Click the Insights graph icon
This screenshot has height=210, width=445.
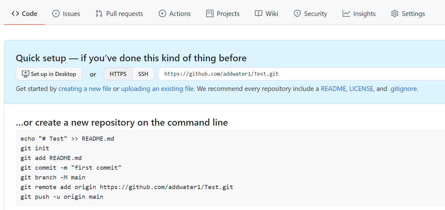click(346, 14)
